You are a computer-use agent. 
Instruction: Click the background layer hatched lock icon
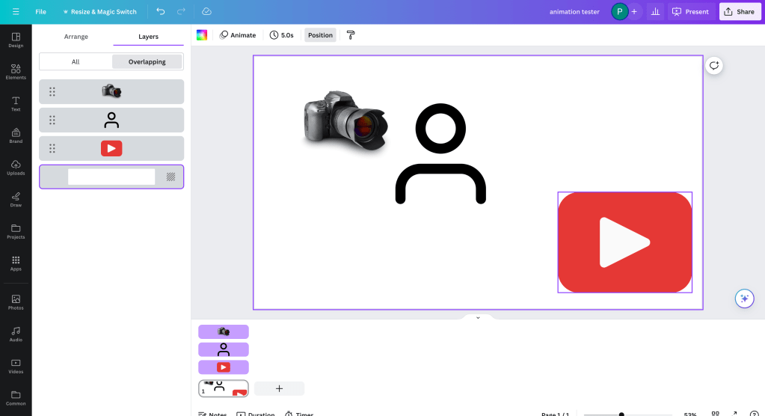170,177
